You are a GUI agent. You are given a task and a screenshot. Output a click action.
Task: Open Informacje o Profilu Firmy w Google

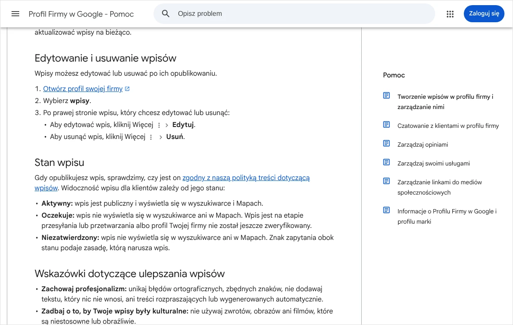point(447,216)
